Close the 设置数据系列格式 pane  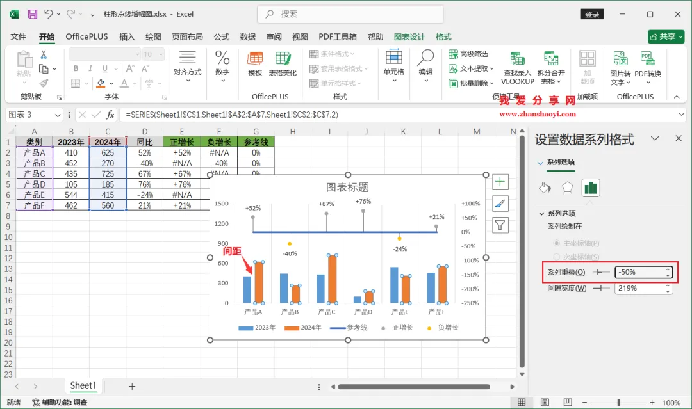tap(679, 138)
